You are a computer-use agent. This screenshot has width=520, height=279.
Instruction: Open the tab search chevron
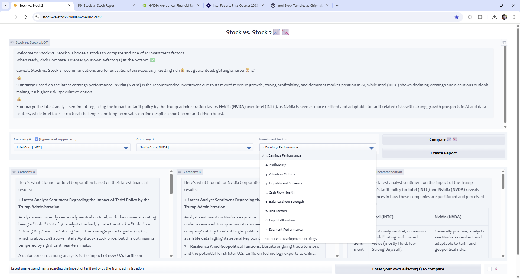[5, 5]
